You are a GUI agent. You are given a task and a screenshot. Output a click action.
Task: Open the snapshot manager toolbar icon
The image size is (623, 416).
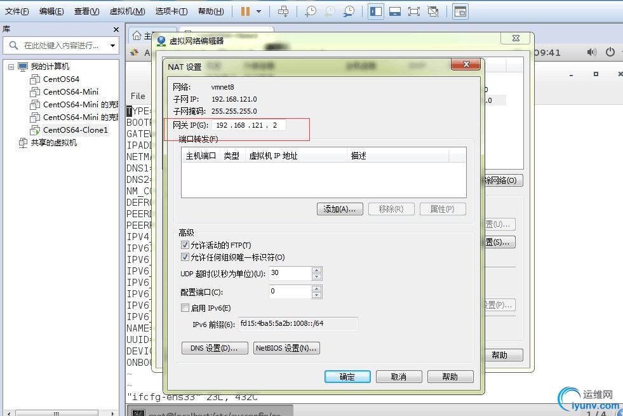(x=349, y=11)
